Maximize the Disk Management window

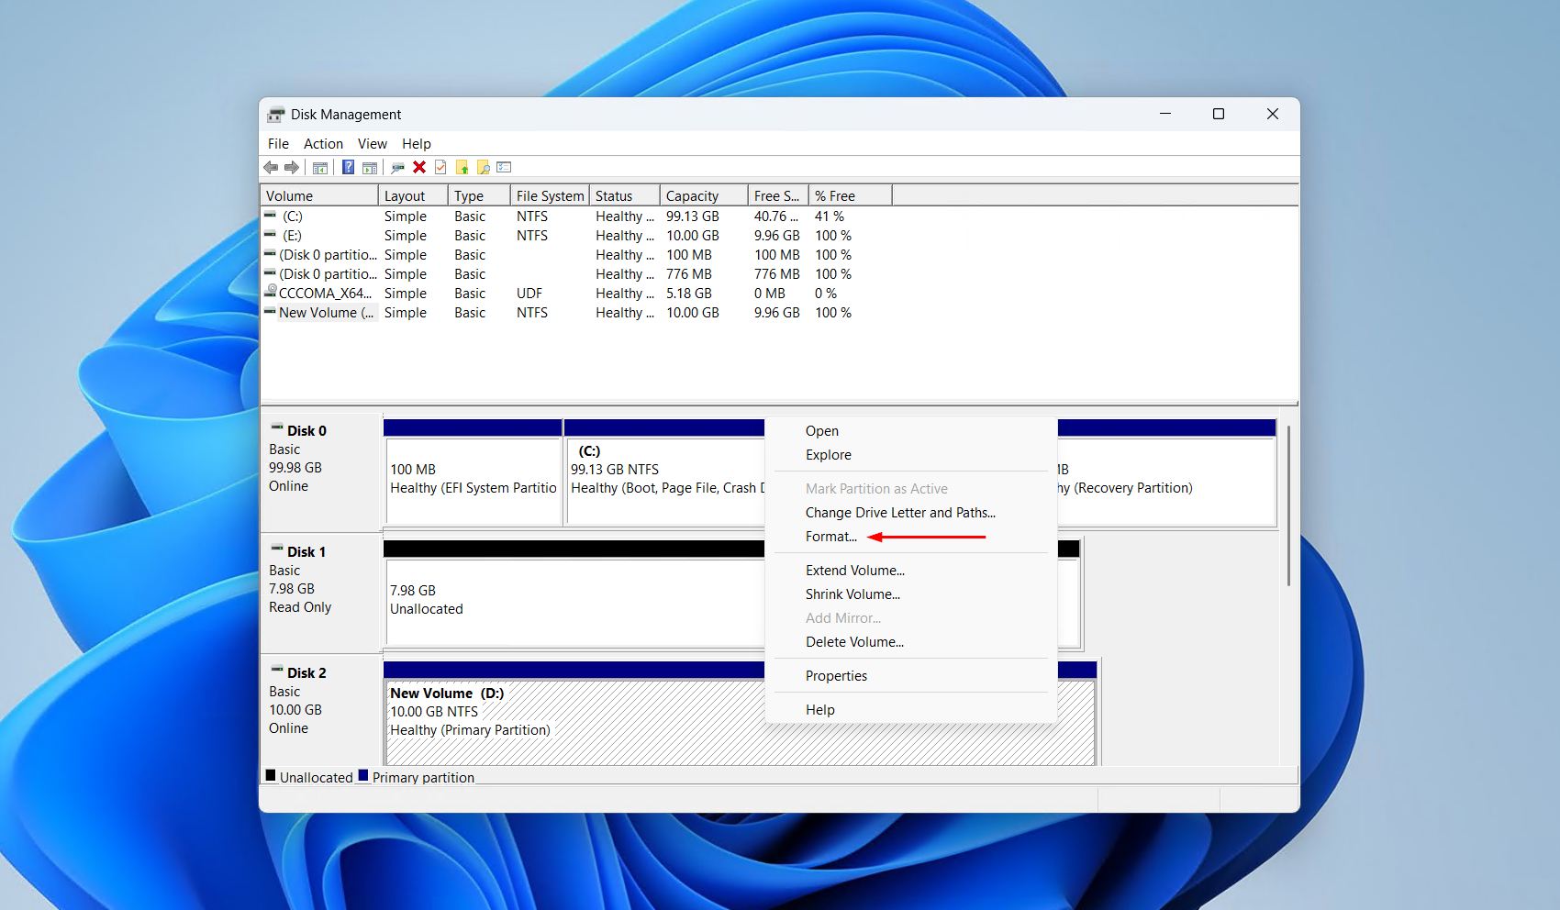pos(1219,114)
